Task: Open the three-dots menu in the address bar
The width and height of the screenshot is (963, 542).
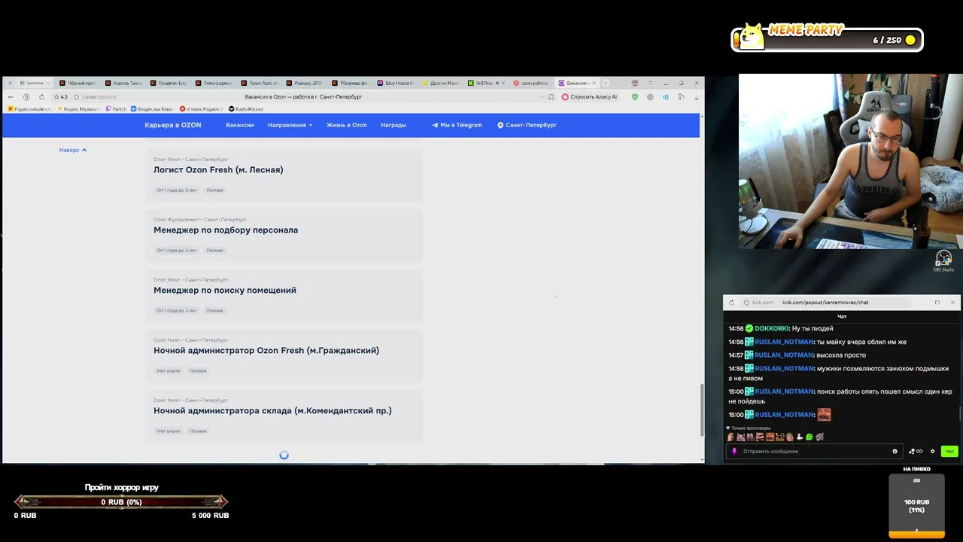Action: (x=540, y=97)
